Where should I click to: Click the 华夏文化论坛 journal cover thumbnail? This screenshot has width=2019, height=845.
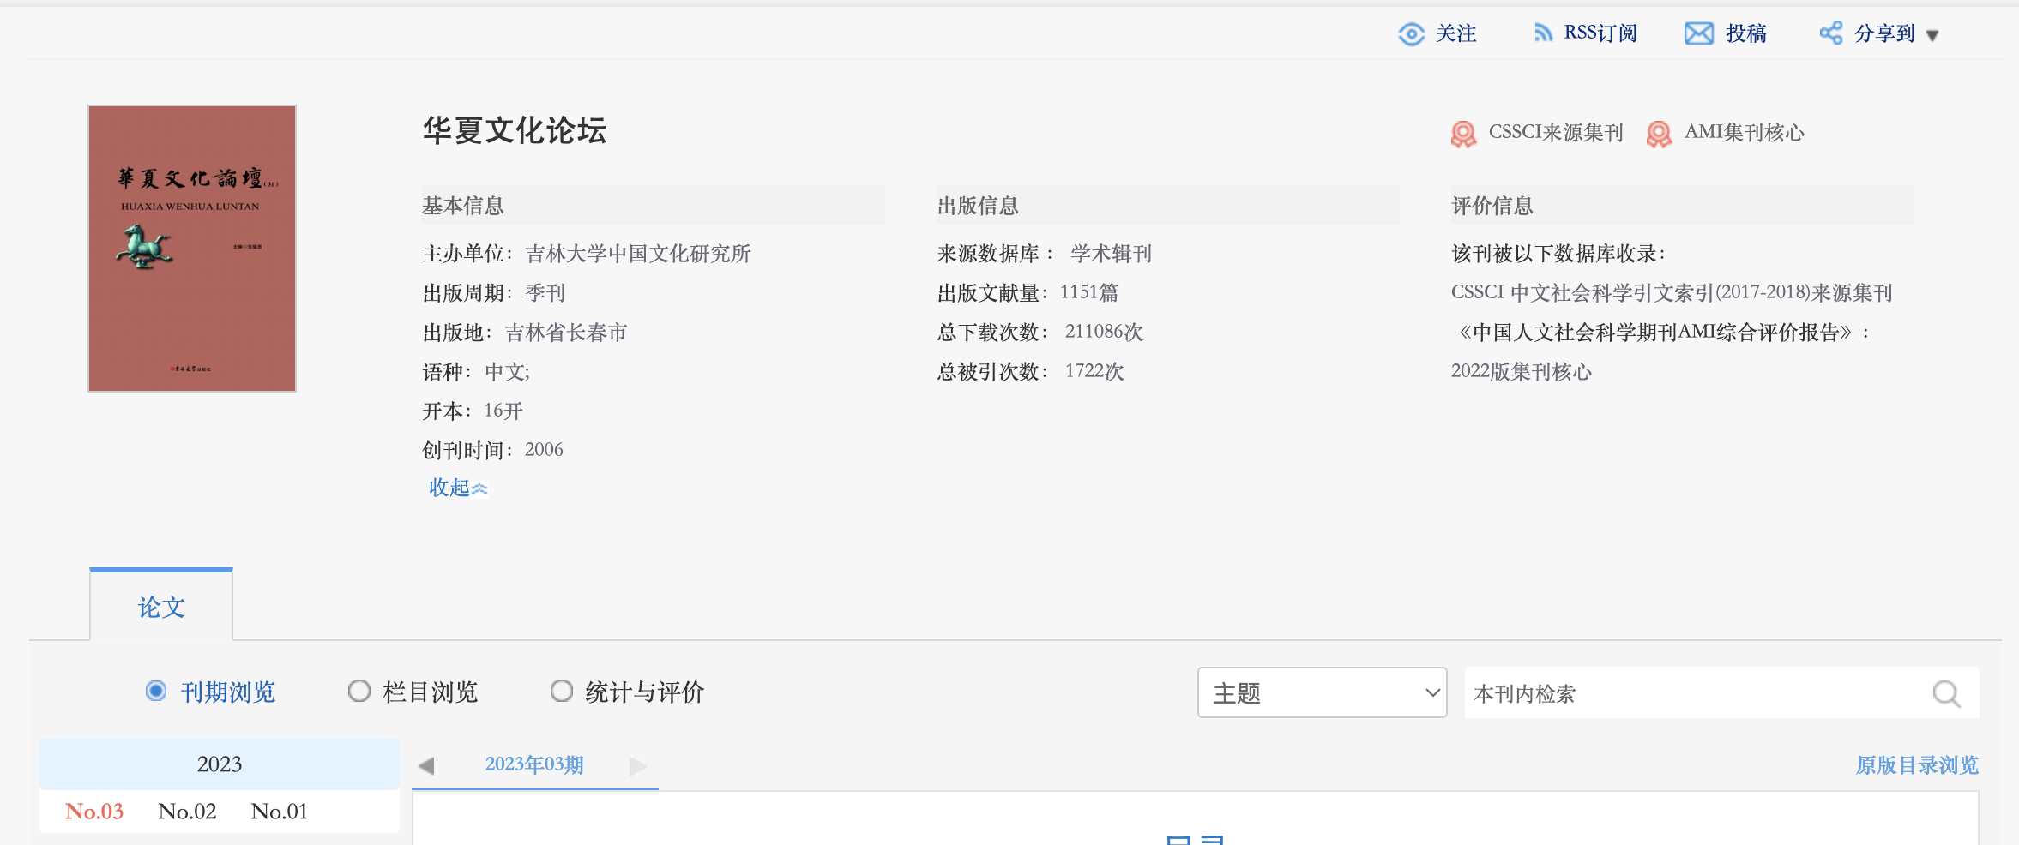click(x=192, y=249)
